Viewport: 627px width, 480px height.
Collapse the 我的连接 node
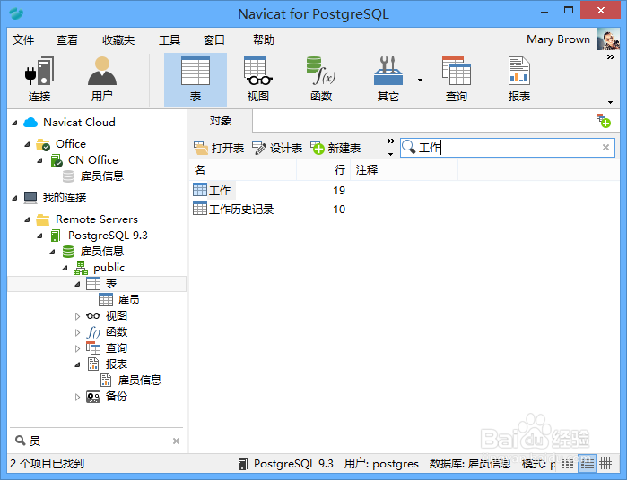tap(14, 198)
